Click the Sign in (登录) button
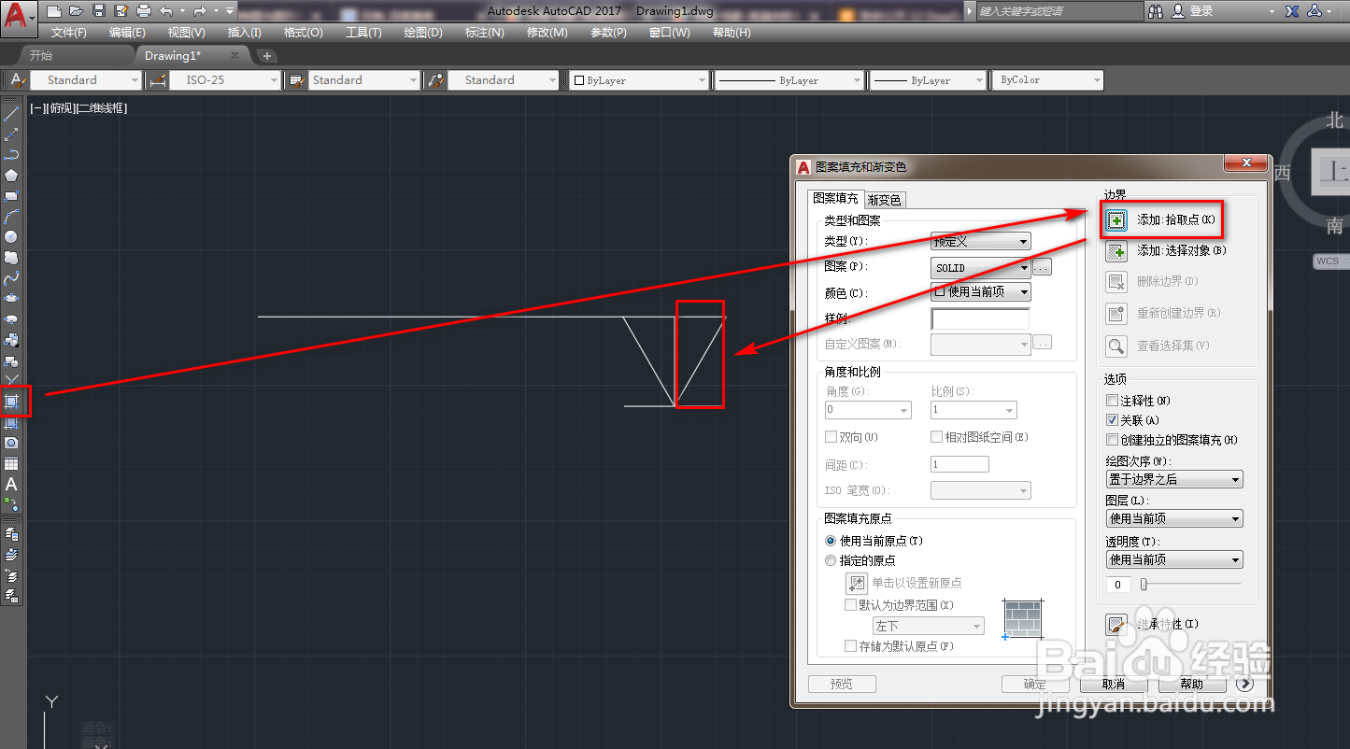Viewport: 1350px width, 749px height. coord(1192,11)
